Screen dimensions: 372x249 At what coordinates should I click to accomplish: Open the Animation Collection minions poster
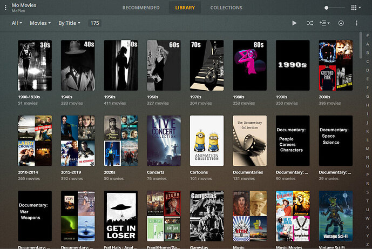tap(207, 141)
